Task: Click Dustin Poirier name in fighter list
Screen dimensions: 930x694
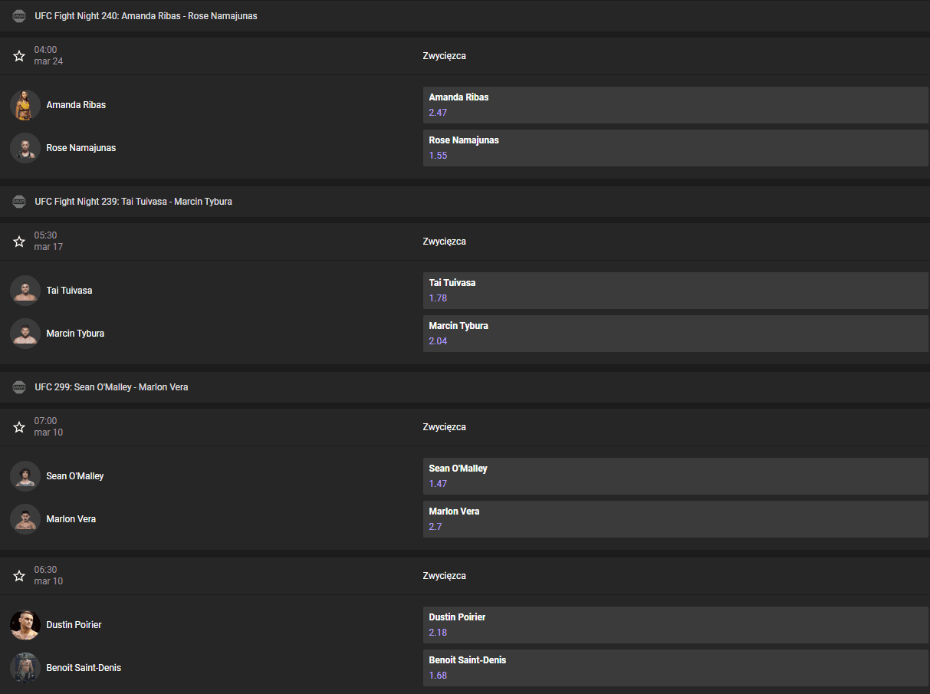Action: [74, 625]
